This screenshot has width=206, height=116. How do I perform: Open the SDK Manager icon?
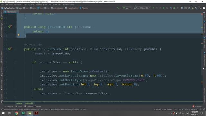[196, 8]
